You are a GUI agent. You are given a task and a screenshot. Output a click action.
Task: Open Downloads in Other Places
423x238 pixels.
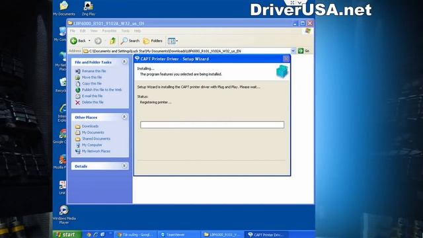(90, 126)
